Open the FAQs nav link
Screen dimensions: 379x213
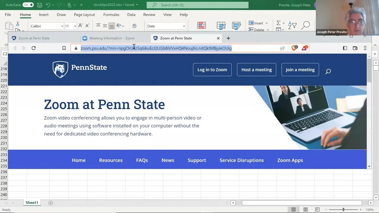pos(142,160)
